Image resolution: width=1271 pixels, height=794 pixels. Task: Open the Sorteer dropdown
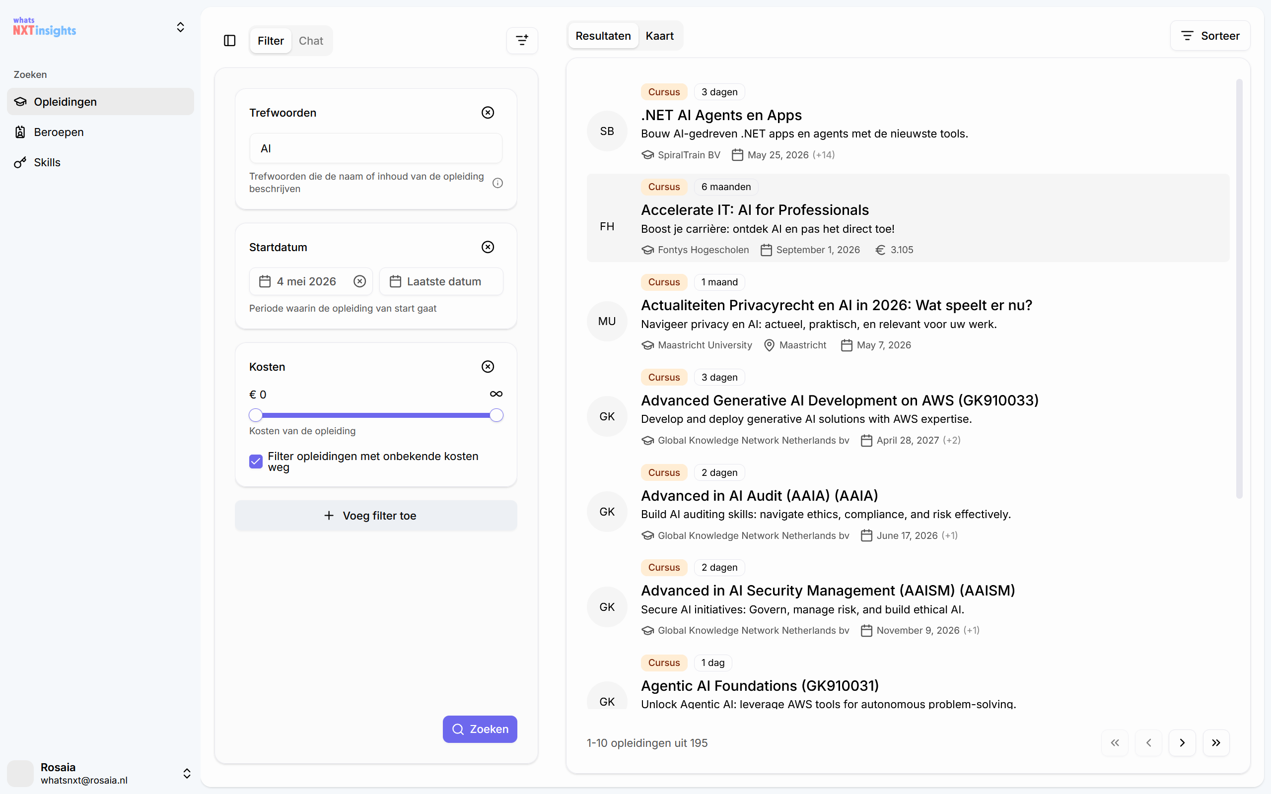point(1210,36)
